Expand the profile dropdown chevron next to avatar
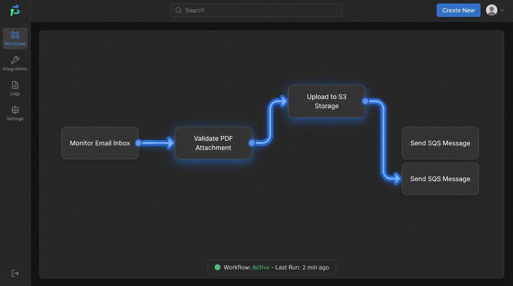 click(x=502, y=10)
